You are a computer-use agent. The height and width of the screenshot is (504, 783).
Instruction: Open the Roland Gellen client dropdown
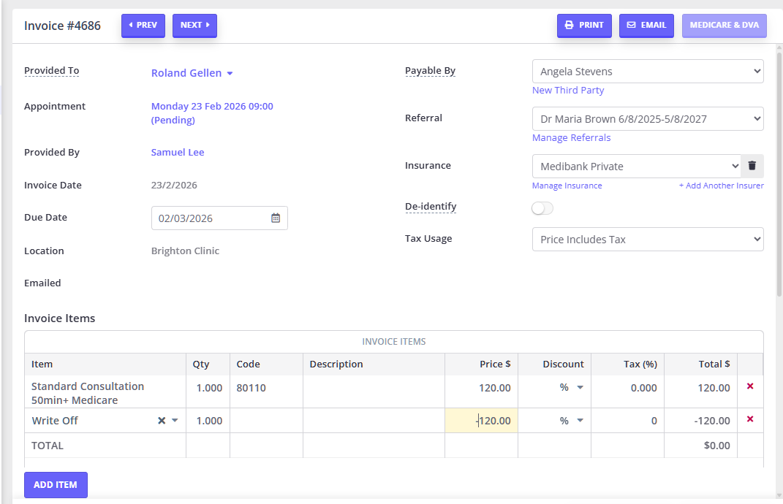coord(230,74)
